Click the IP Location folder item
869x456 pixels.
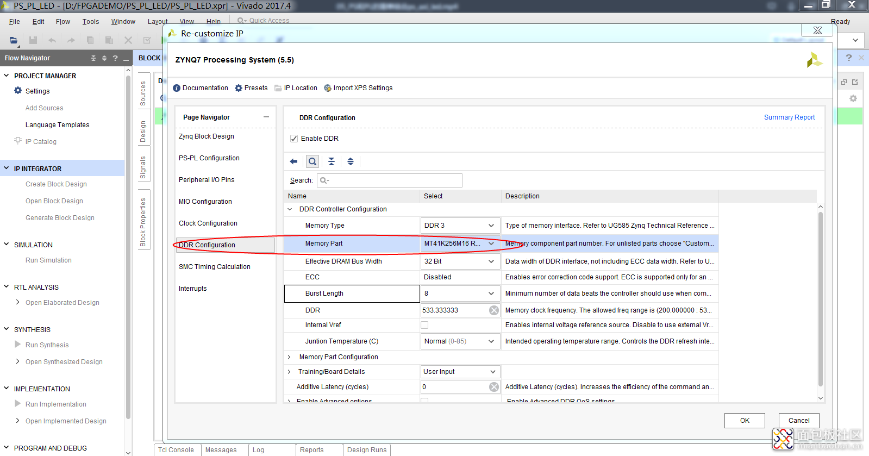pyautogui.click(x=296, y=88)
